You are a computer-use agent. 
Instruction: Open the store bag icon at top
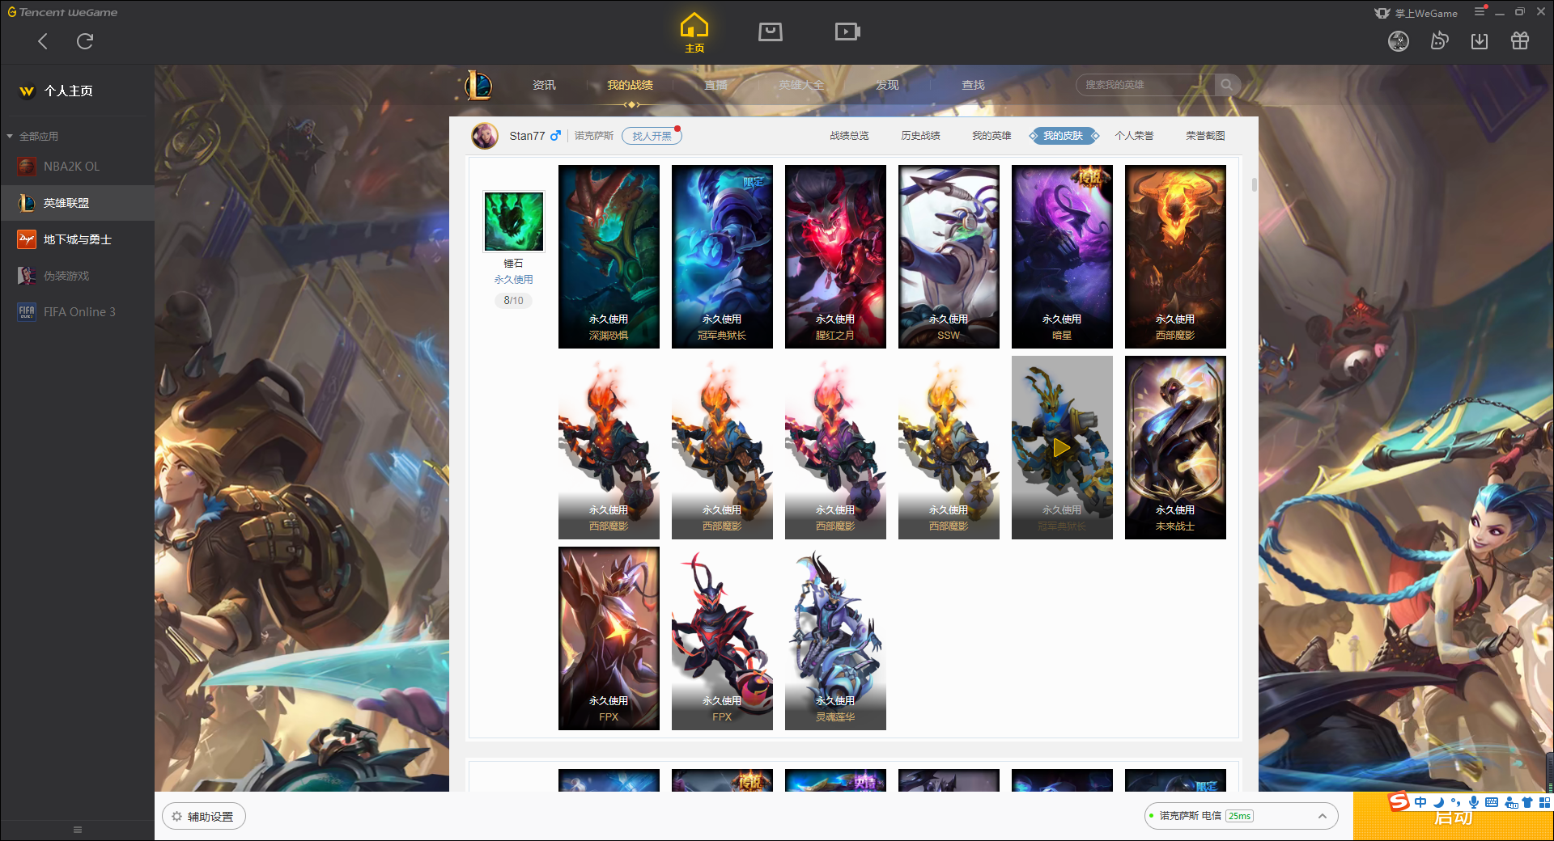[771, 32]
